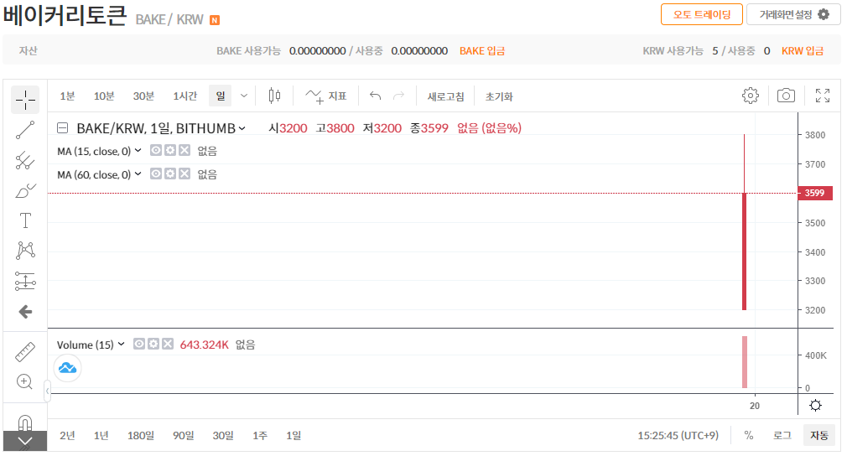Open the indicators (지표) menu
Screen dimensions: 847x456
[x=325, y=96]
